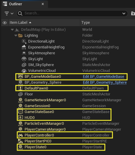Click the add folder icon beside search
The image size is (135, 155).
coord(133,14)
